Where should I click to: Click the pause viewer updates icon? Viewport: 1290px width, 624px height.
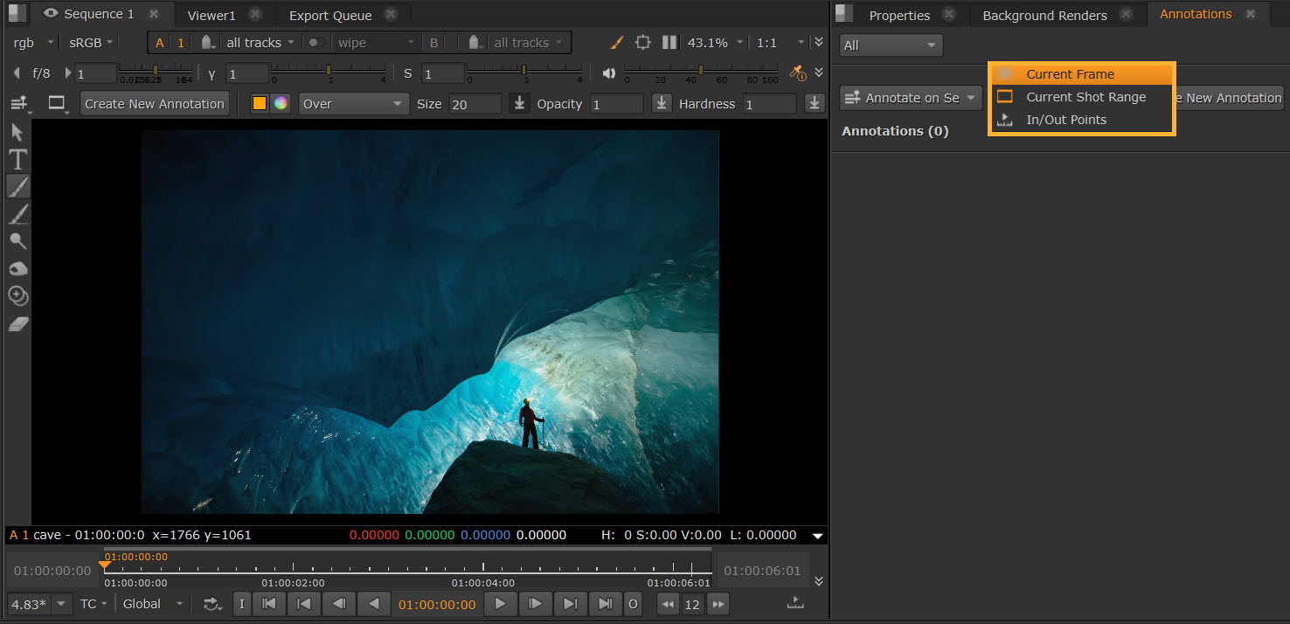click(669, 42)
